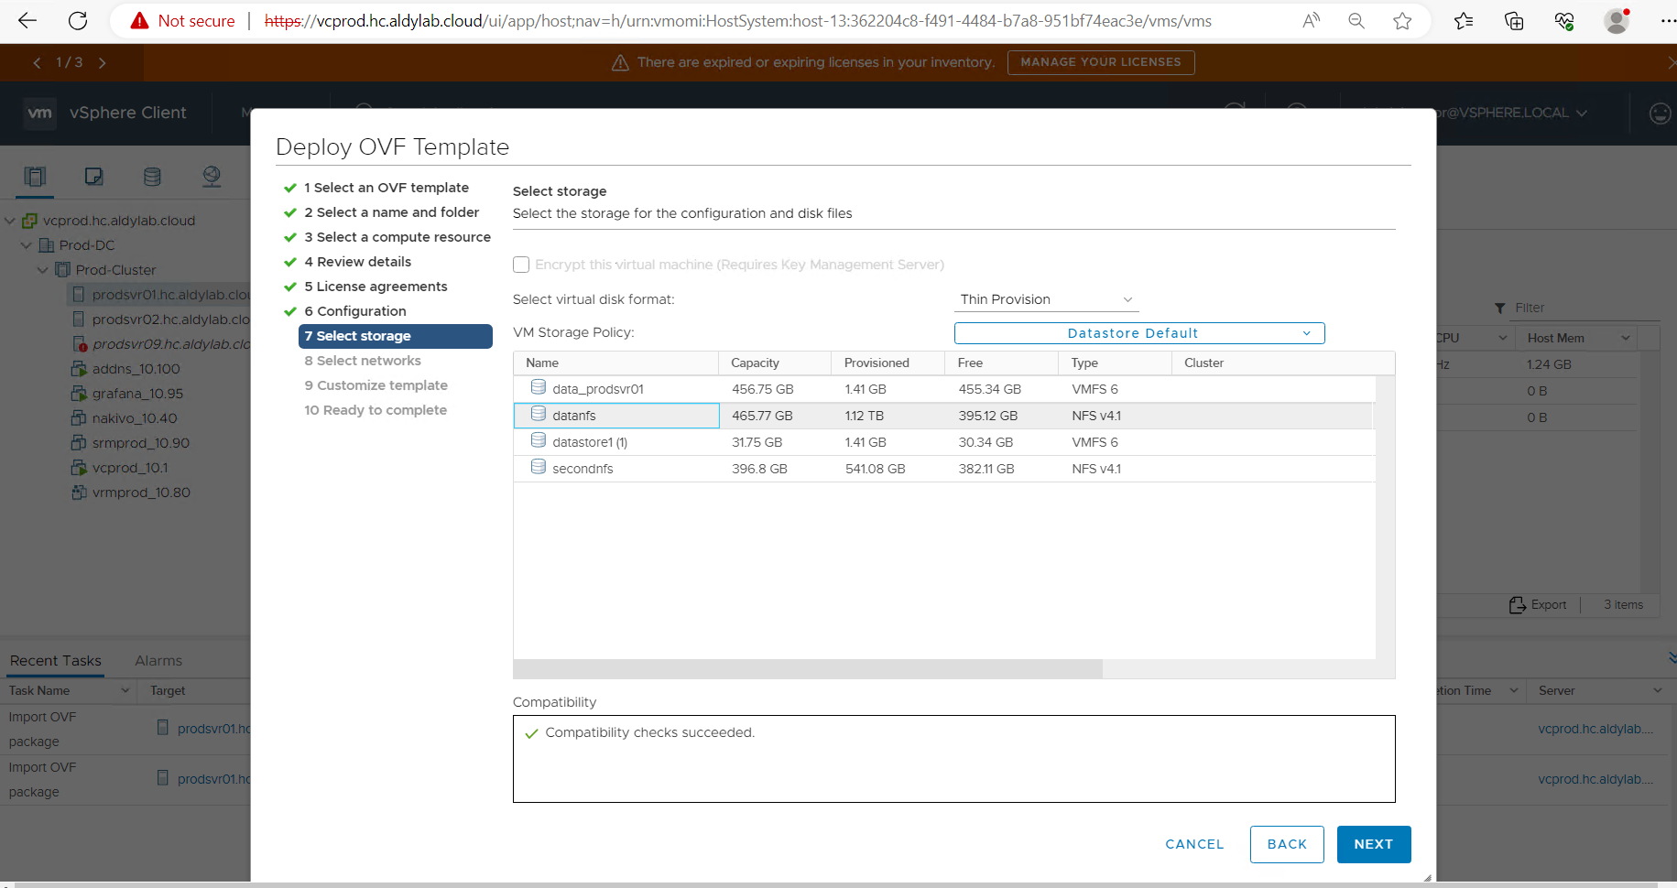Image resolution: width=1677 pixels, height=888 pixels.
Task: Collapse the Prod-Cluster tree node
Action: coord(42,270)
